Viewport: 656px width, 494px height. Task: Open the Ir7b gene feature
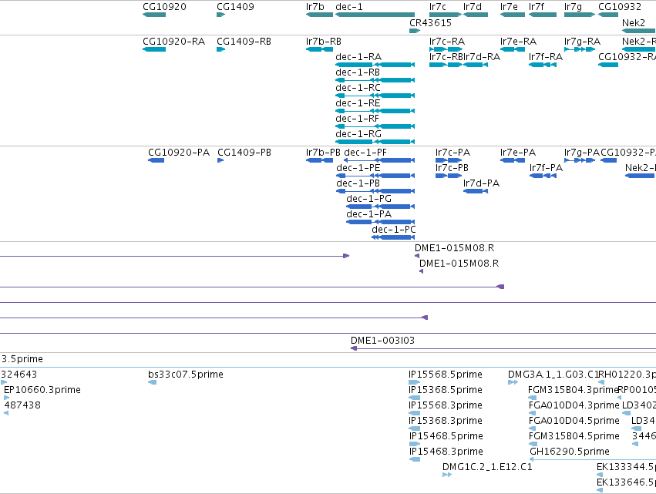[x=319, y=15]
